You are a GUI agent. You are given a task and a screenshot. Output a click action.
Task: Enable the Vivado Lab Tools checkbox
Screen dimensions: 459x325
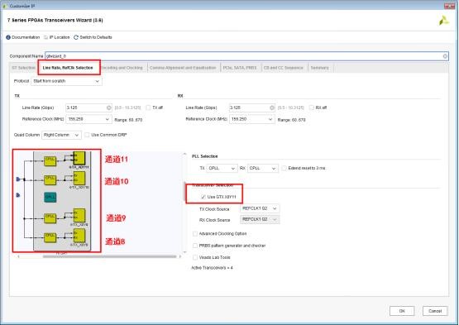(x=195, y=257)
